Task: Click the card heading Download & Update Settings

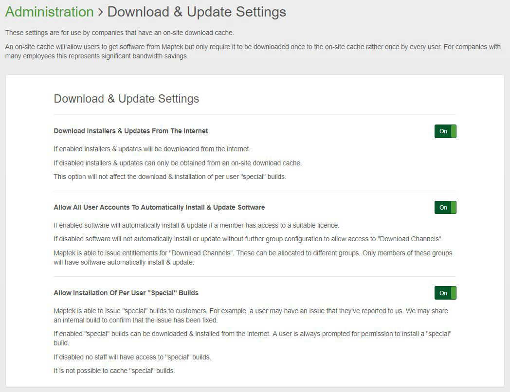Action: pos(126,99)
